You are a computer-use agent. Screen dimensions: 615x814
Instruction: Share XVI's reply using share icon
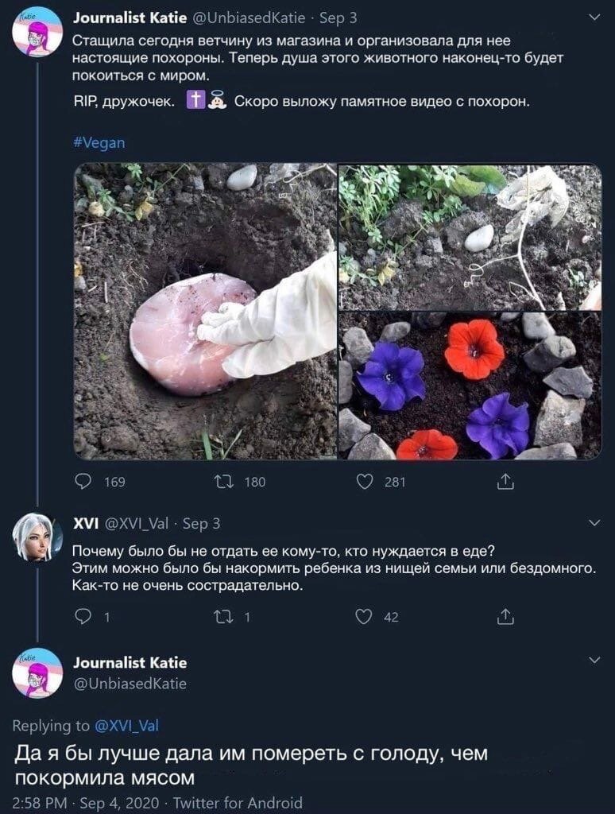coord(505,616)
